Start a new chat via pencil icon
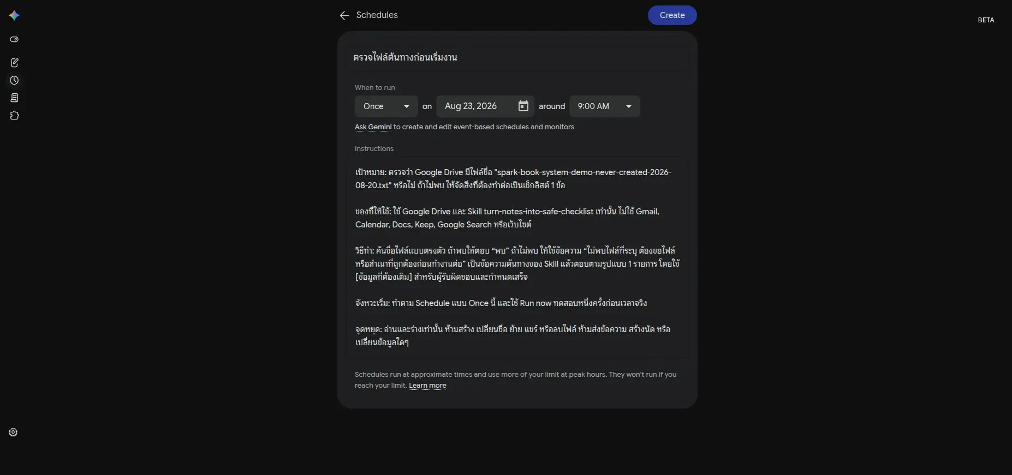Viewport: 1012px width, 475px height. (x=14, y=63)
